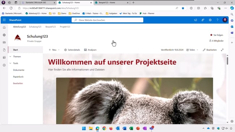Open Analysen page analytics
This screenshot has height=132, width=235.
(90, 50)
